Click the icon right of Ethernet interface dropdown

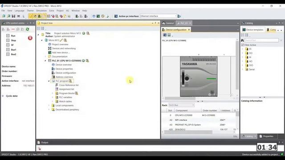pos(179,16)
